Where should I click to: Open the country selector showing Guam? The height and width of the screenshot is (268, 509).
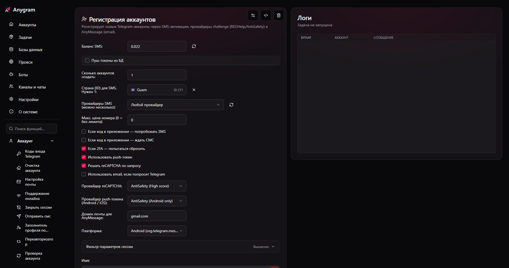157,90
